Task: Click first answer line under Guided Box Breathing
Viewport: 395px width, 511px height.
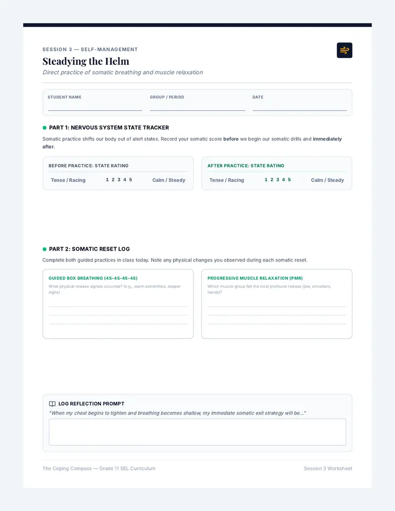Action: coord(118,306)
